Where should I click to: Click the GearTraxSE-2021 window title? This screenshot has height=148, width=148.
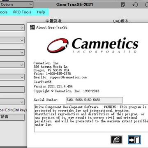tap(74, 5)
